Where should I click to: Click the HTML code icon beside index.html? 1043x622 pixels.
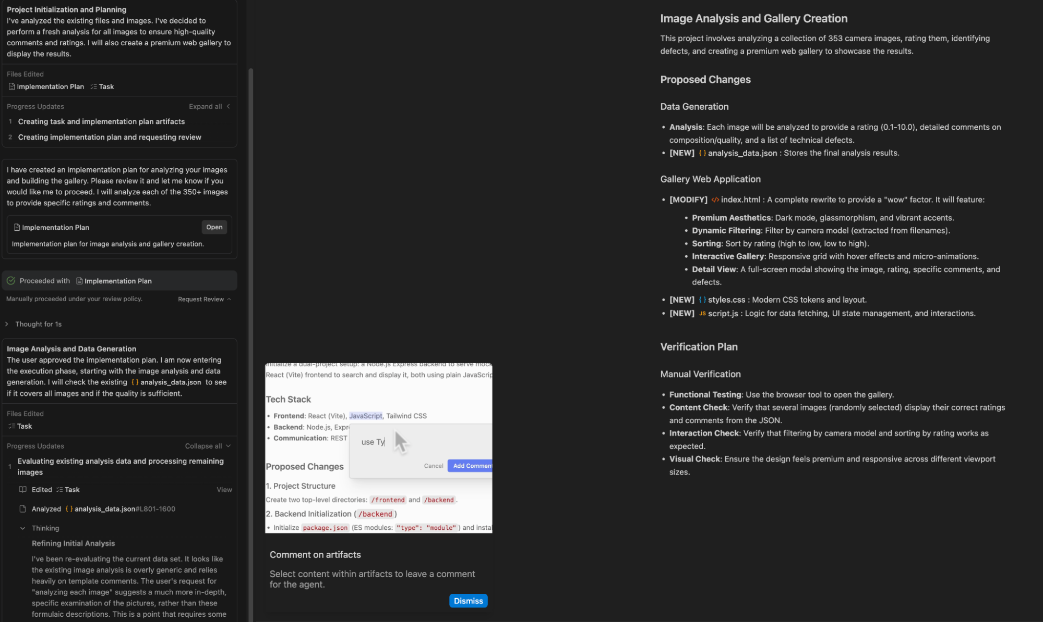point(715,200)
